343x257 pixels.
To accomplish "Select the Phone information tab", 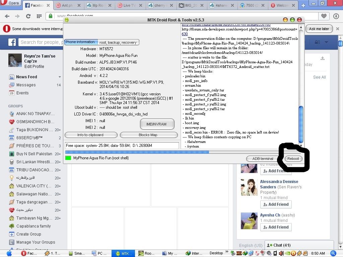I will 80,42.
